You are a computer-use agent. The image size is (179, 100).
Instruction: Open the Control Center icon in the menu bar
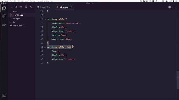point(176,1)
